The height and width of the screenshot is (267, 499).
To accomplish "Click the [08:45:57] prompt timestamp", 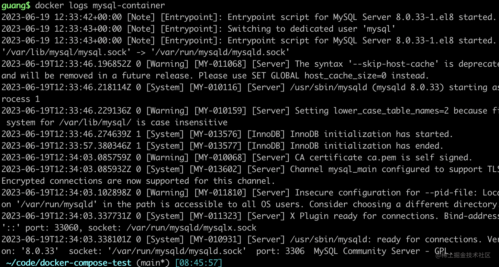I will (x=199, y=263).
